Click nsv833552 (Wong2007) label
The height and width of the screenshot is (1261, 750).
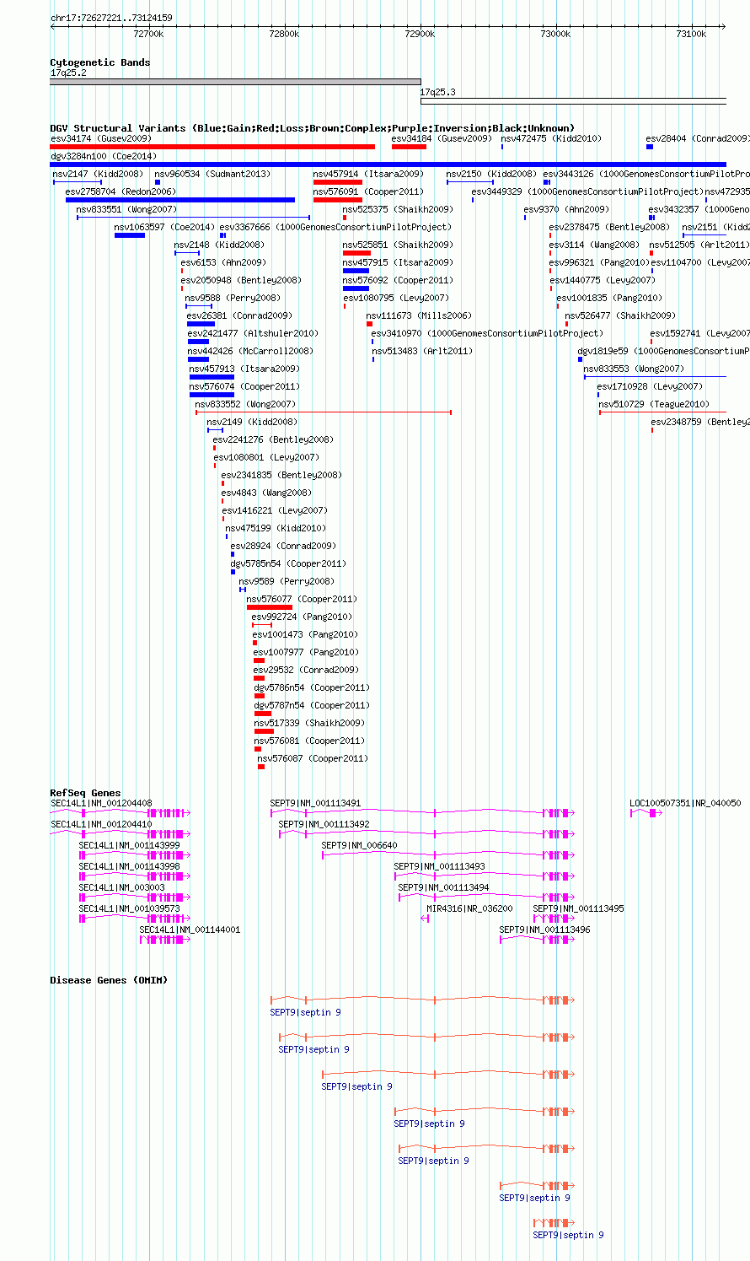tap(245, 404)
